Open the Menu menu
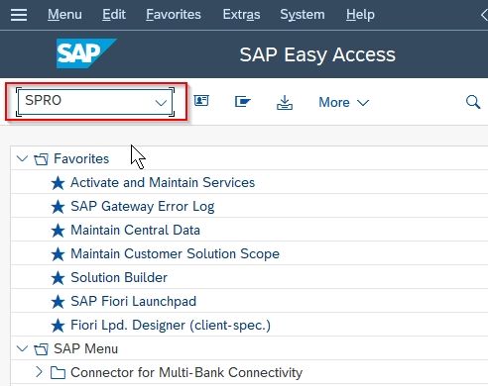The height and width of the screenshot is (386, 488). click(64, 15)
